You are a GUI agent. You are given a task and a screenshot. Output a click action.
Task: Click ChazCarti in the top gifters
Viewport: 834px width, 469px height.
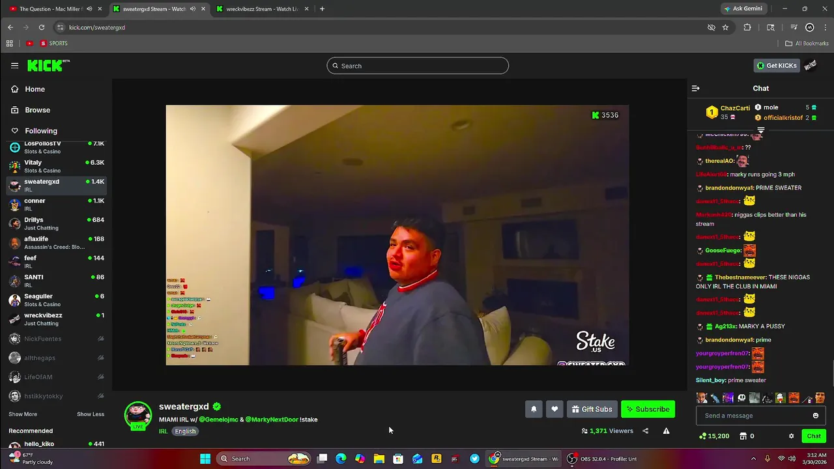pyautogui.click(x=735, y=108)
